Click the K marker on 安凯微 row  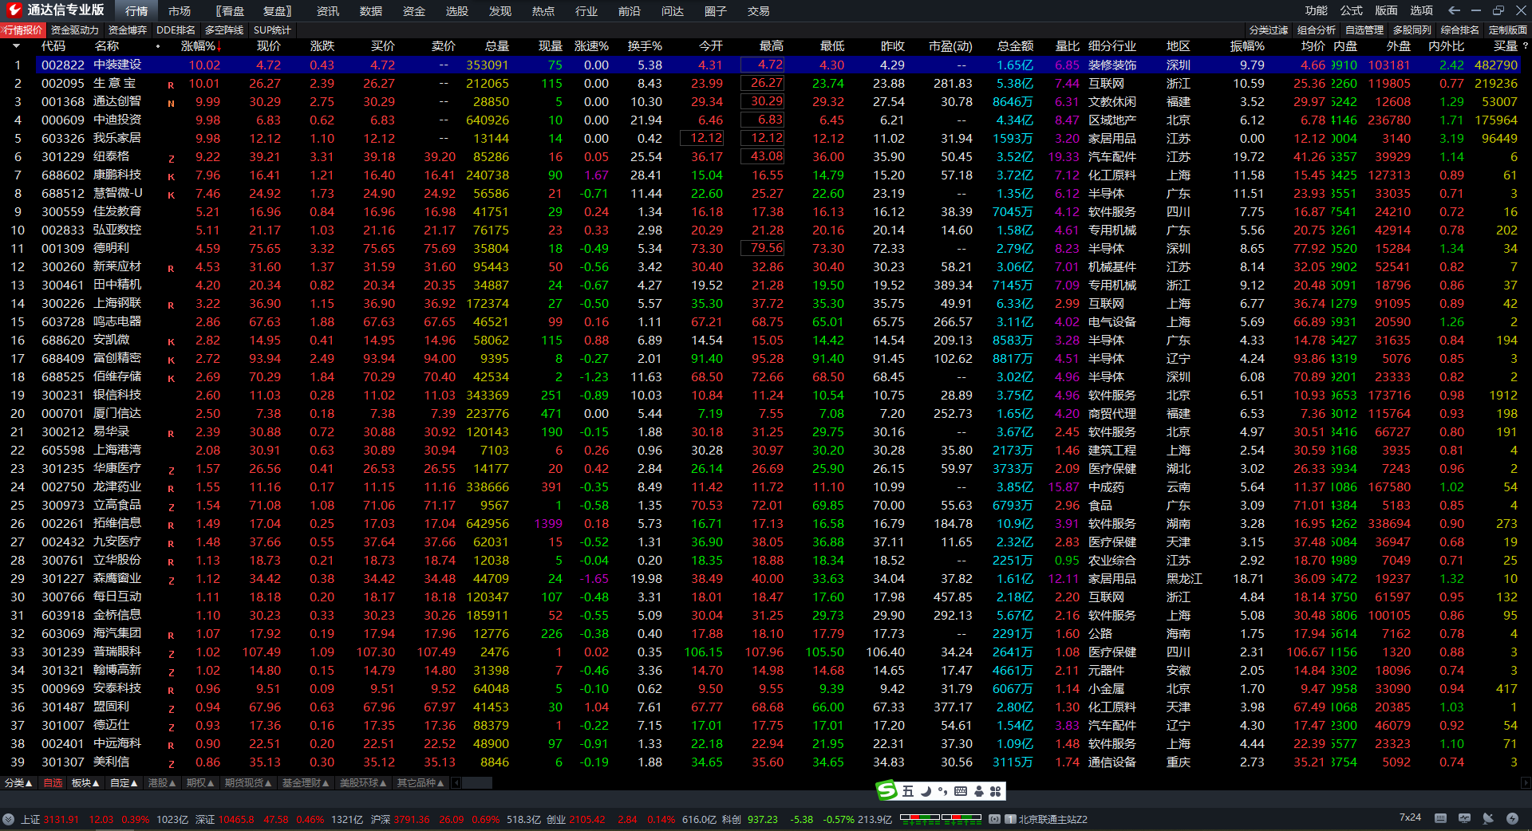coord(171,341)
